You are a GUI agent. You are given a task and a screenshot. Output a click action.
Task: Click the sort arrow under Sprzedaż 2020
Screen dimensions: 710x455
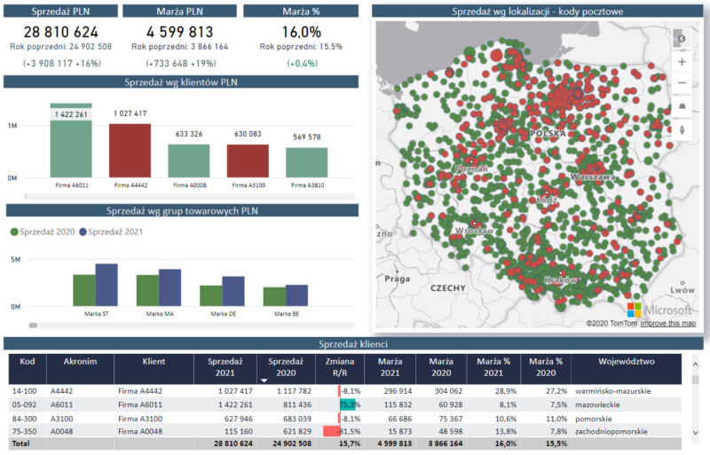tap(263, 380)
